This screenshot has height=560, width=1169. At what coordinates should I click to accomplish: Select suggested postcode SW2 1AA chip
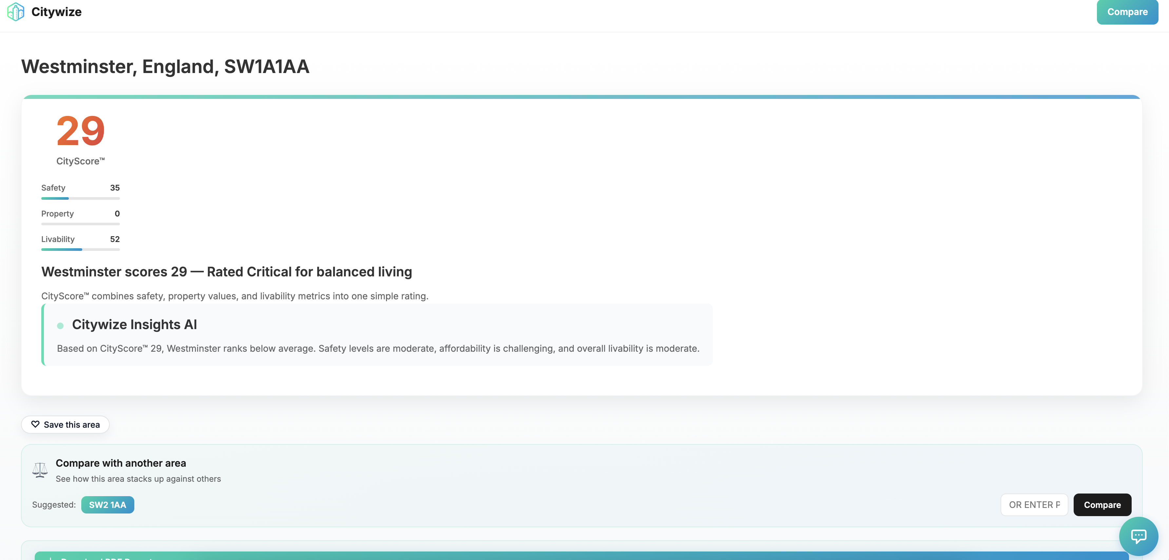[107, 505]
